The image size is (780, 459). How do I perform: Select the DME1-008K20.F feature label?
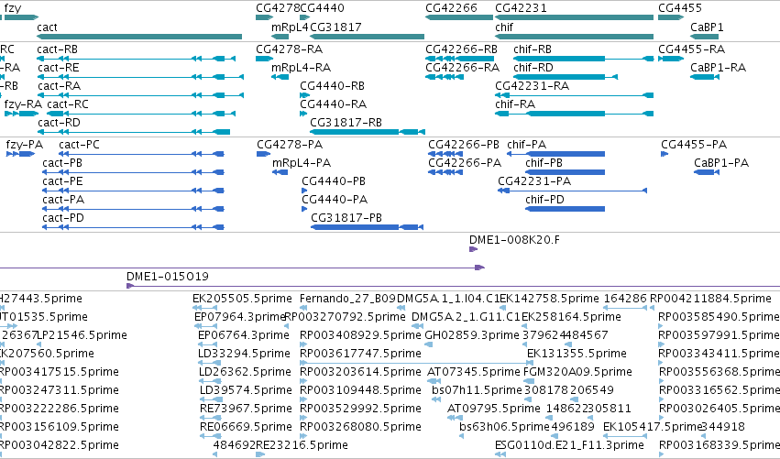pyautogui.click(x=514, y=240)
